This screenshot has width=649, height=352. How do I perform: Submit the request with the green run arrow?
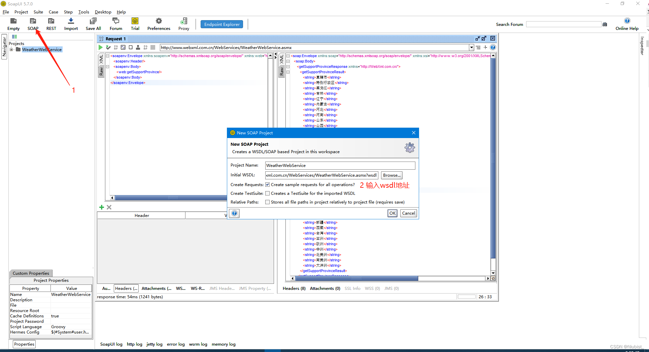[100, 47]
